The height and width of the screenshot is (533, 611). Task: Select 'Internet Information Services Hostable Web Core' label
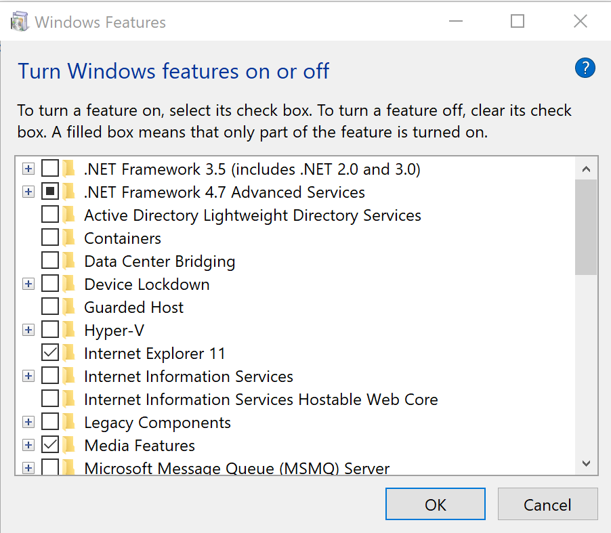pyautogui.click(x=261, y=400)
